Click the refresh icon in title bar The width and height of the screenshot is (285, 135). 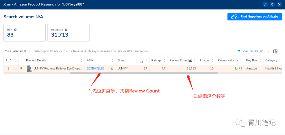(272, 4)
